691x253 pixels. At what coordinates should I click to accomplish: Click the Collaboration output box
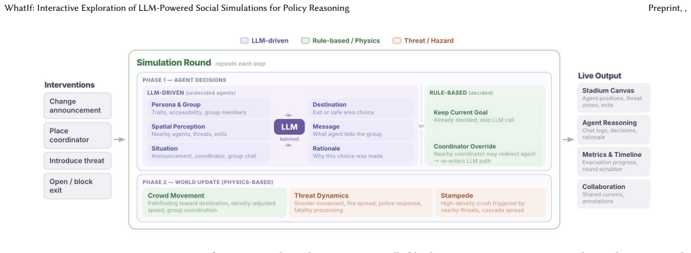(x=614, y=193)
